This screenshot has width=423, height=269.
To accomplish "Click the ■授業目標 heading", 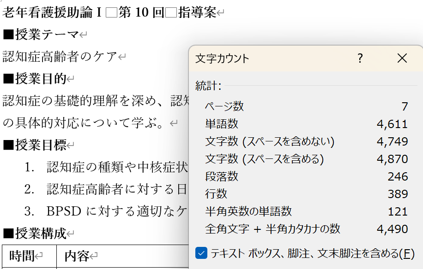I will pyautogui.click(x=35, y=145).
